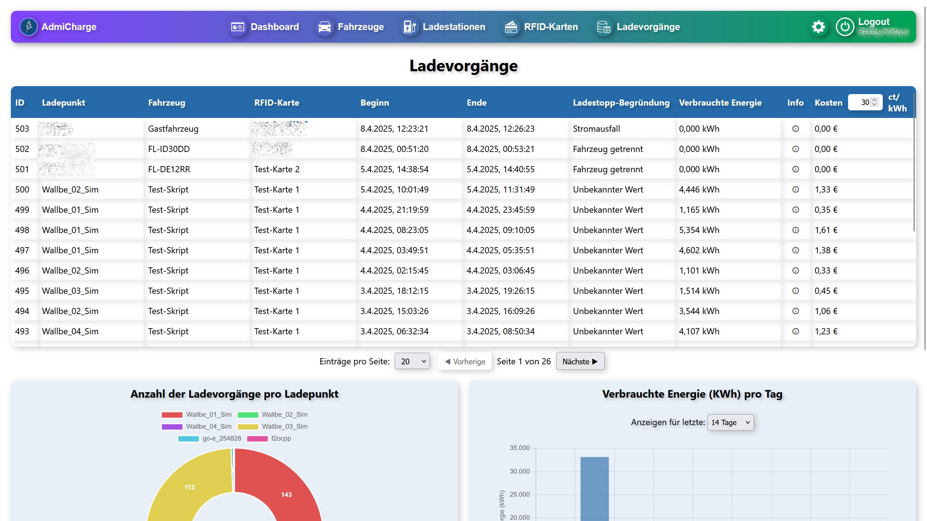Open the 14 Tage period dropdown
Image resolution: width=927 pixels, height=521 pixels.
(730, 423)
